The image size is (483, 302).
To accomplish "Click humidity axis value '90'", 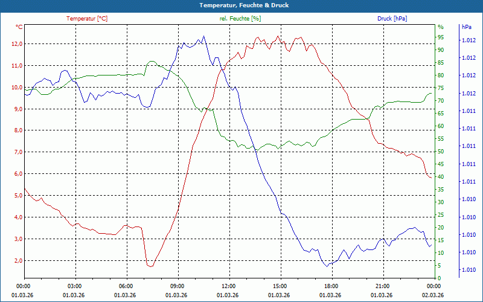I will tap(441, 50).
